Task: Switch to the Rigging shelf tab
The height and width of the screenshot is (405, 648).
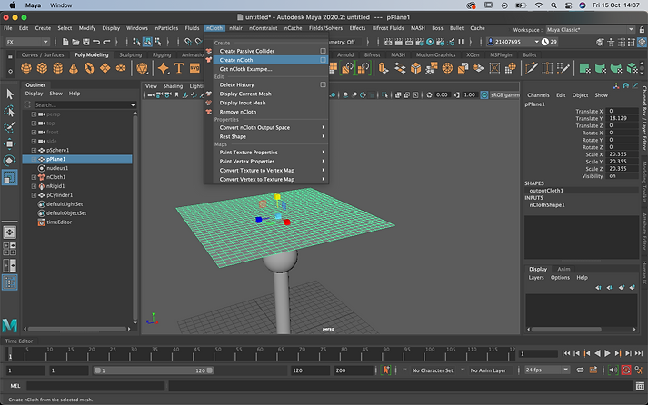Action: pos(162,54)
